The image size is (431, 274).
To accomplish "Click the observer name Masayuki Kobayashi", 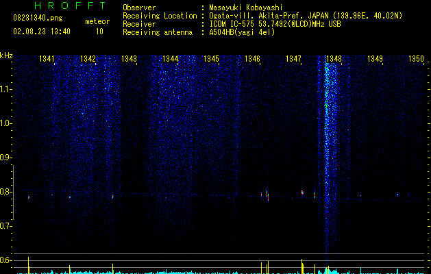I will coord(246,8).
